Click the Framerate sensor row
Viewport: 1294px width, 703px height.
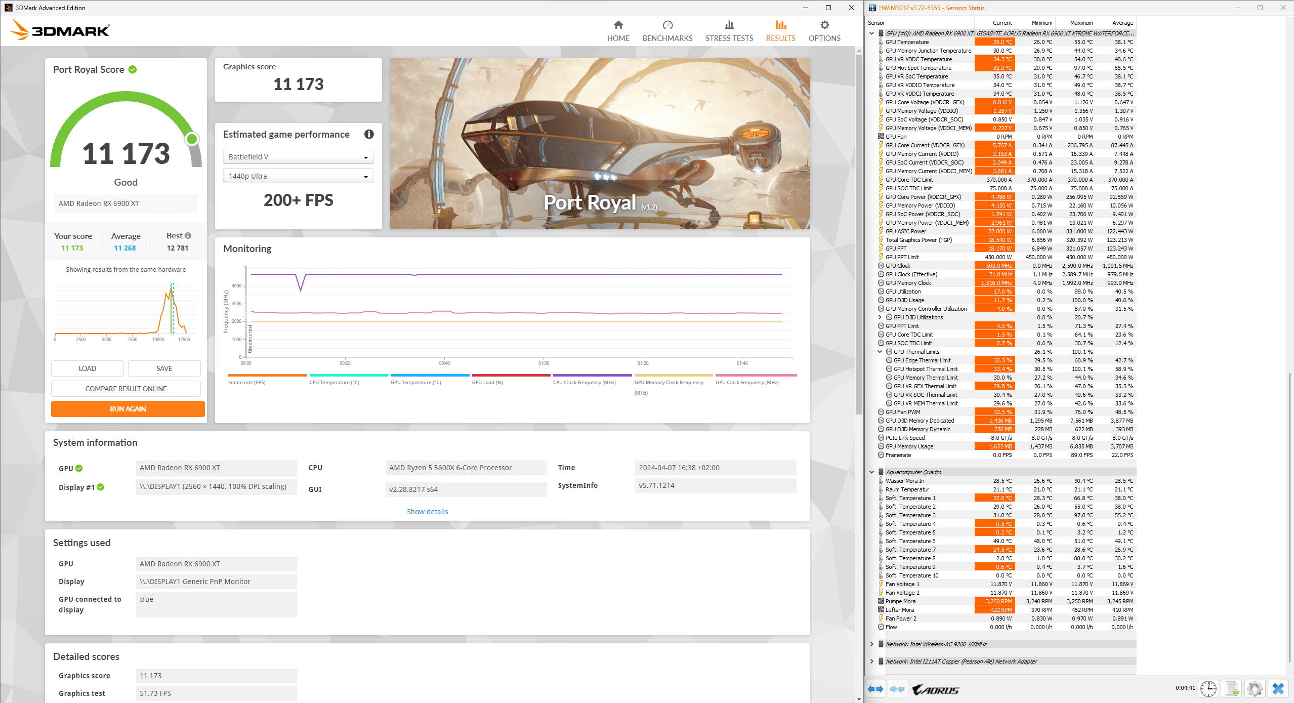(1006, 455)
